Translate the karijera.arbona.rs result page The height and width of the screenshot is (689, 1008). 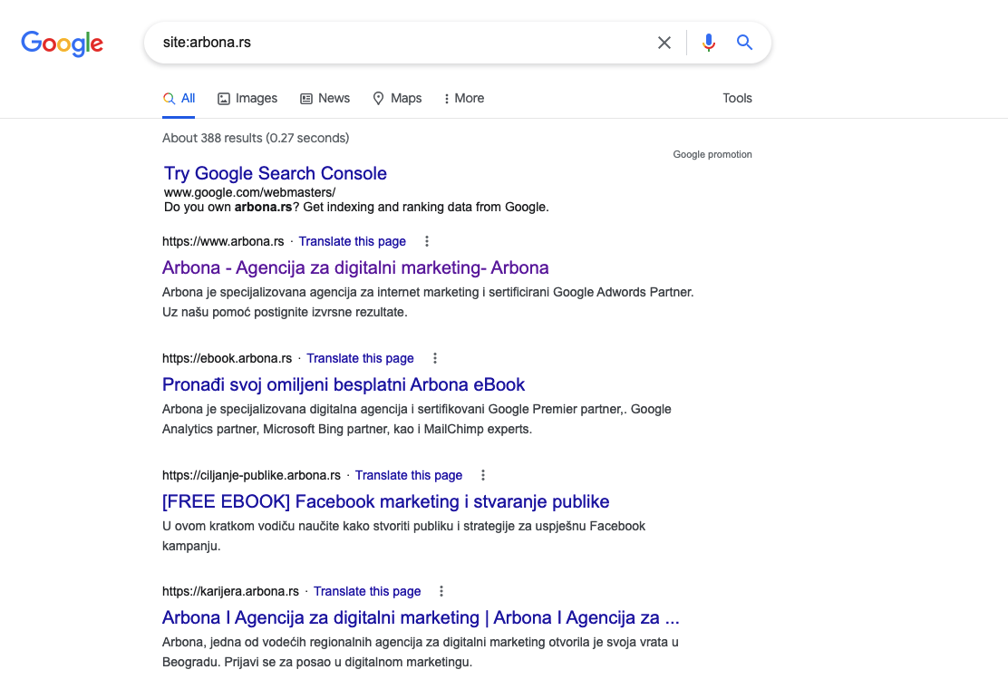367,591
